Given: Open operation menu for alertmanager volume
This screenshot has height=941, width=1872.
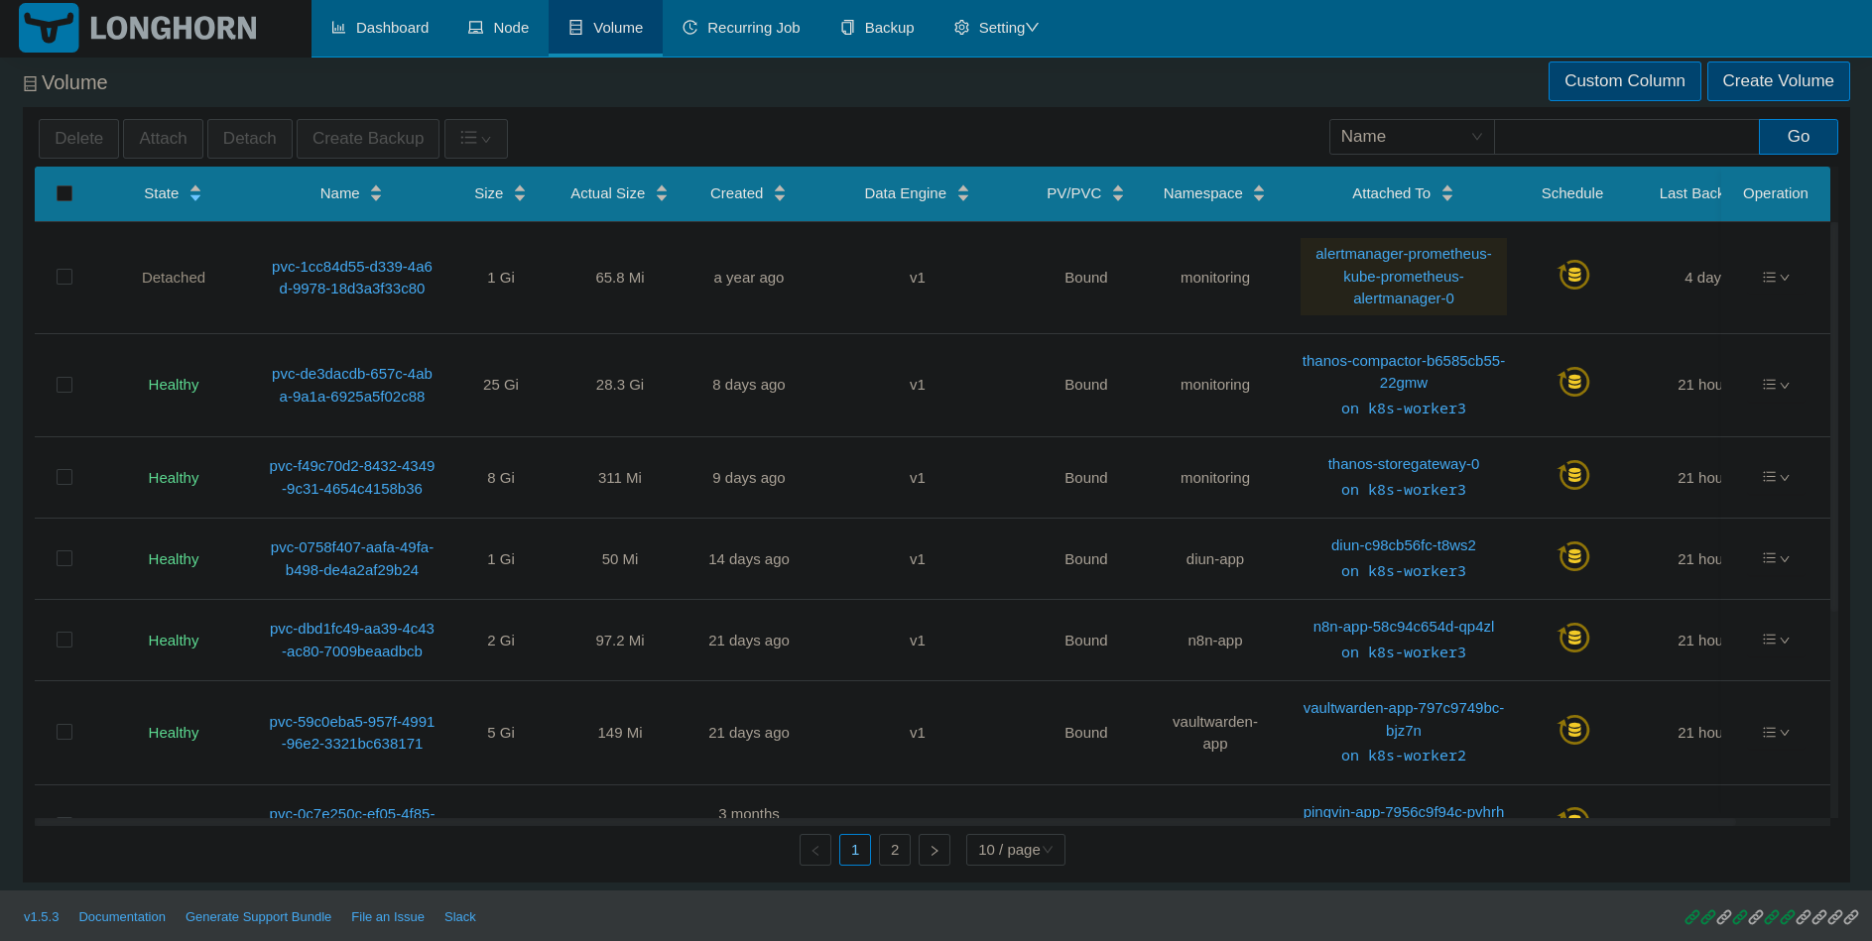Looking at the screenshot, I should [1776, 278].
